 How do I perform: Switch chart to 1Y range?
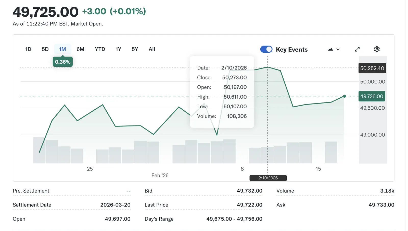coord(118,49)
